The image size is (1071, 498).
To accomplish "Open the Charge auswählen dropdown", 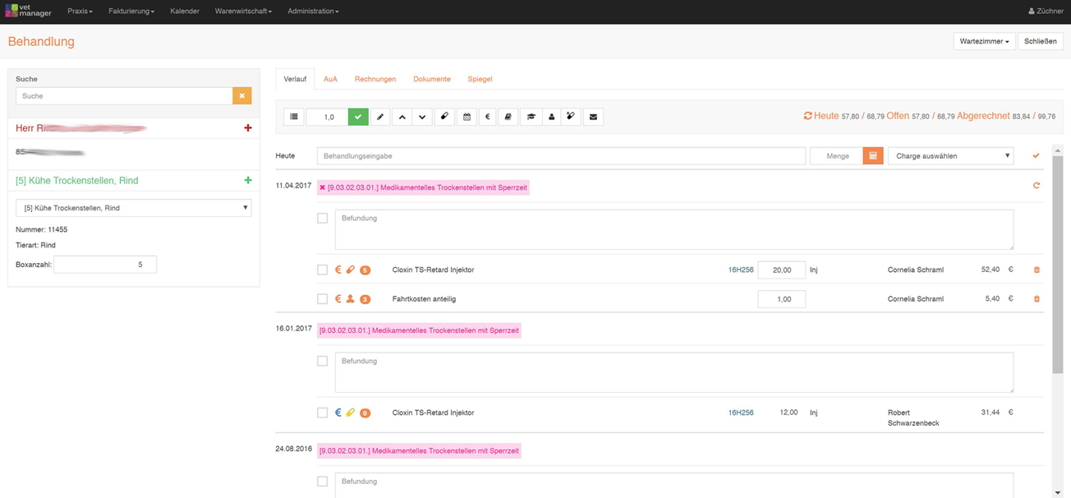I will (x=950, y=156).
